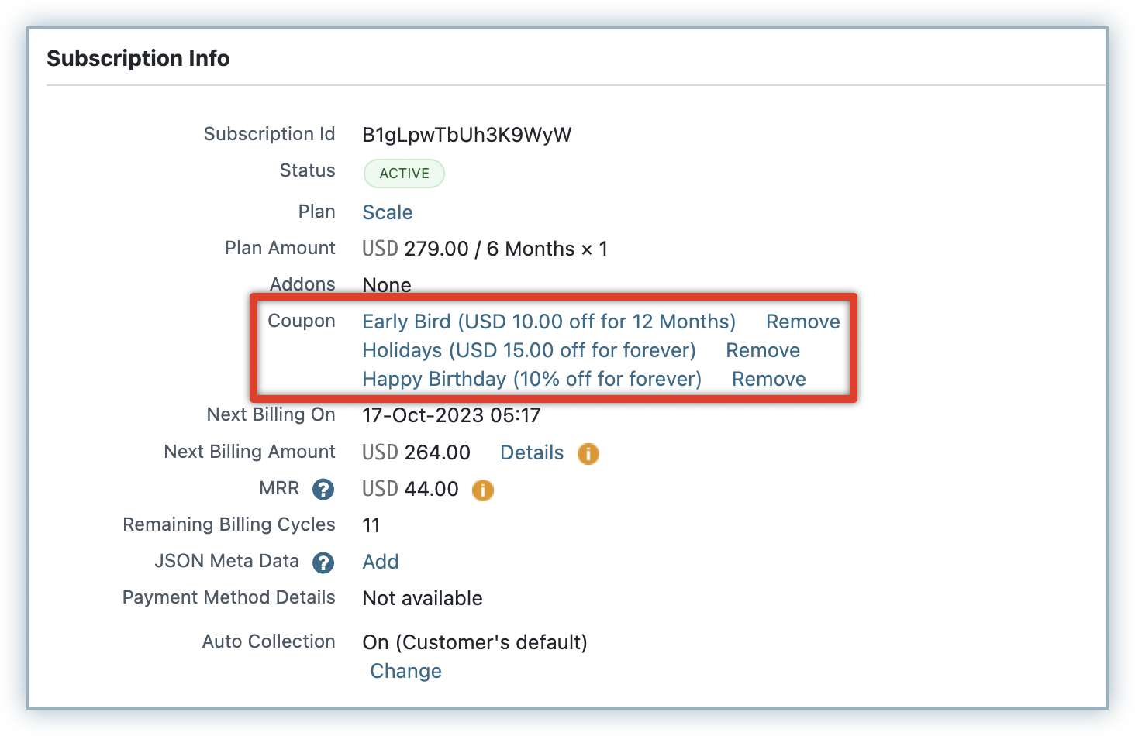Click the orange info icon next to USD 44.00
This screenshot has width=1135, height=736.
tap(483, 490)
